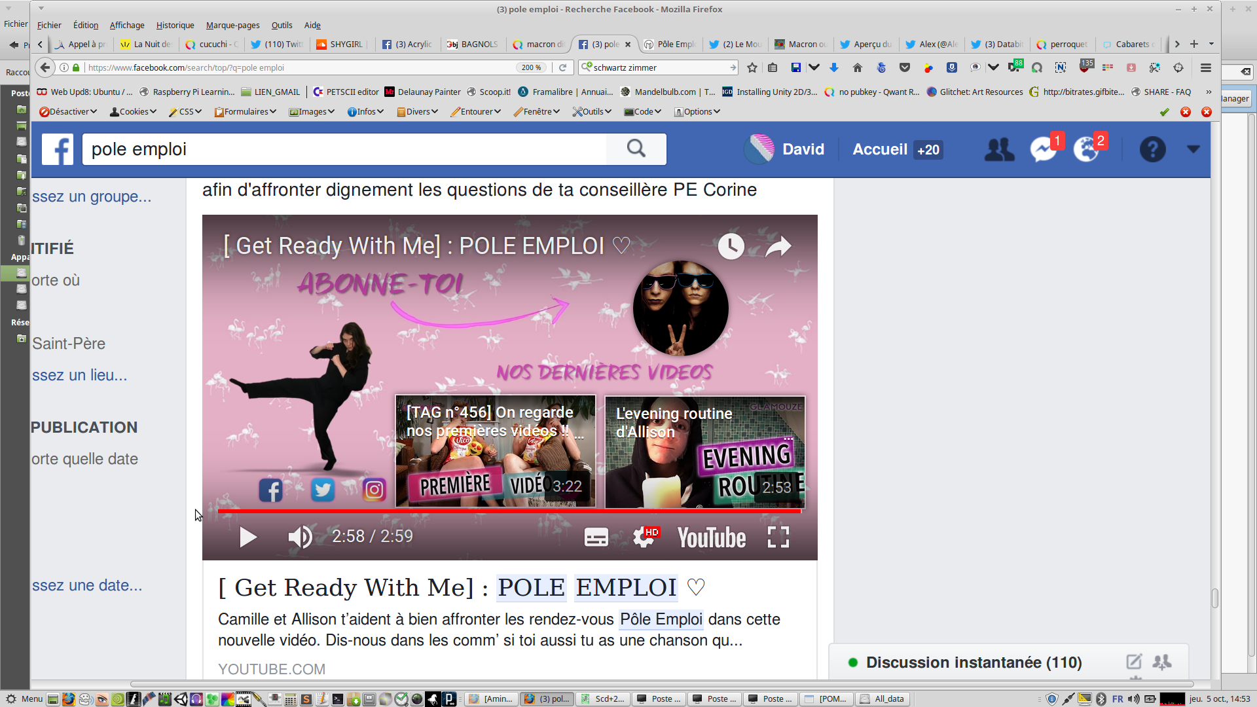This screenshot has height=707, width=1257.
Task: Click the red video progress bar
Action: (x=508, y=511)
